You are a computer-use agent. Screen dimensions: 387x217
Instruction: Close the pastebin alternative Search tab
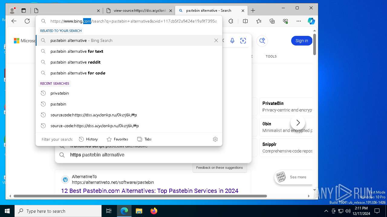pyautogui.click(x=243, y=11)
